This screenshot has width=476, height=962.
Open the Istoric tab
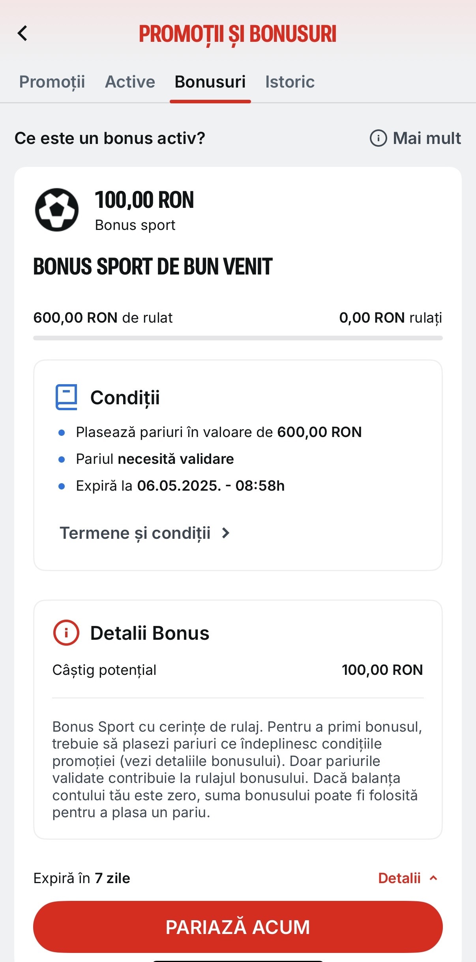click(290, 82)
